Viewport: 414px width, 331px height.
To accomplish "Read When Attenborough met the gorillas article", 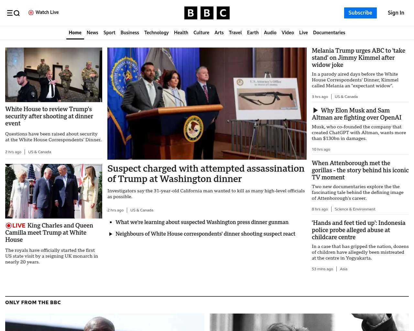I will [x=360, y=170].
